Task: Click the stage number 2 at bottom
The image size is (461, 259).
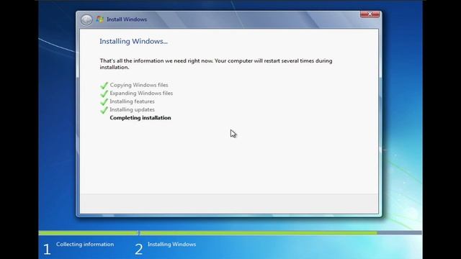Action: point(139,250)
